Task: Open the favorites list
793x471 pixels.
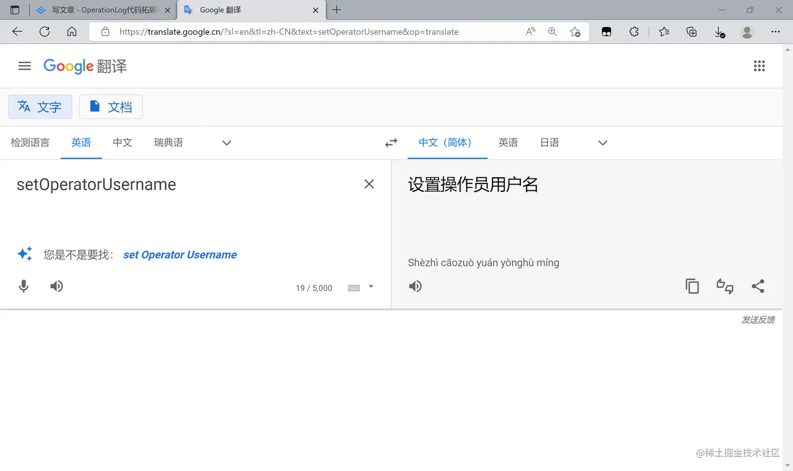Action: (664, 32)
